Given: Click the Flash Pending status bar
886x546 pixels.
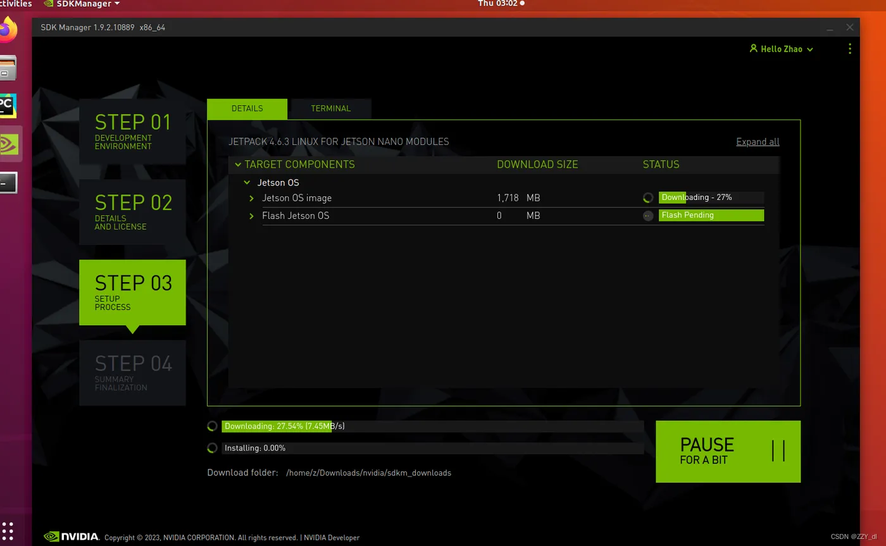Looking at the screenshot, I should click(711, 215).
